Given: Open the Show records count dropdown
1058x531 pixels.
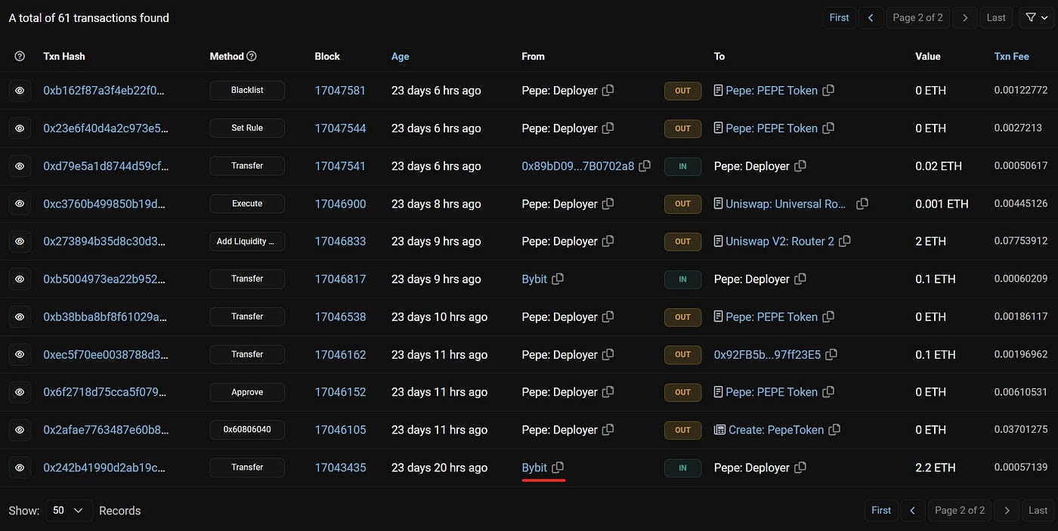Looking at the screenshot, I should point(69,511).
